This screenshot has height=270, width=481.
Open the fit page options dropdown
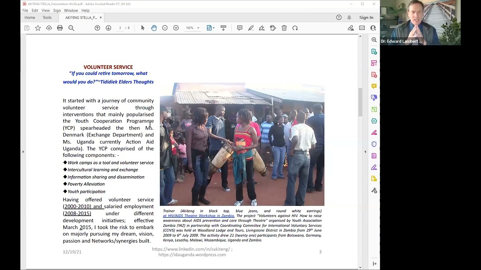click(211, 28)
